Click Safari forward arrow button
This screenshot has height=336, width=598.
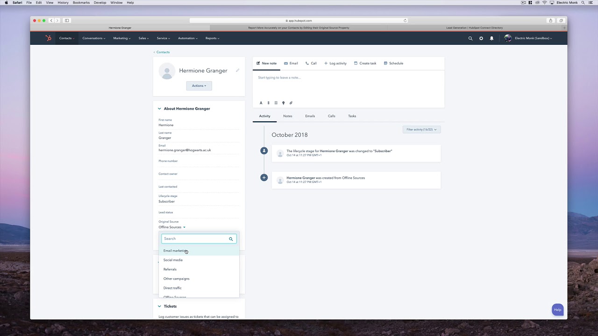coord(57,21)
